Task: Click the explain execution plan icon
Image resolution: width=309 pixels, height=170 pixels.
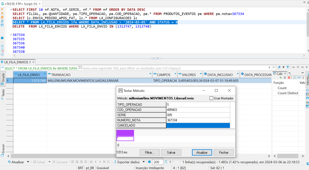Action: [2, 21]
